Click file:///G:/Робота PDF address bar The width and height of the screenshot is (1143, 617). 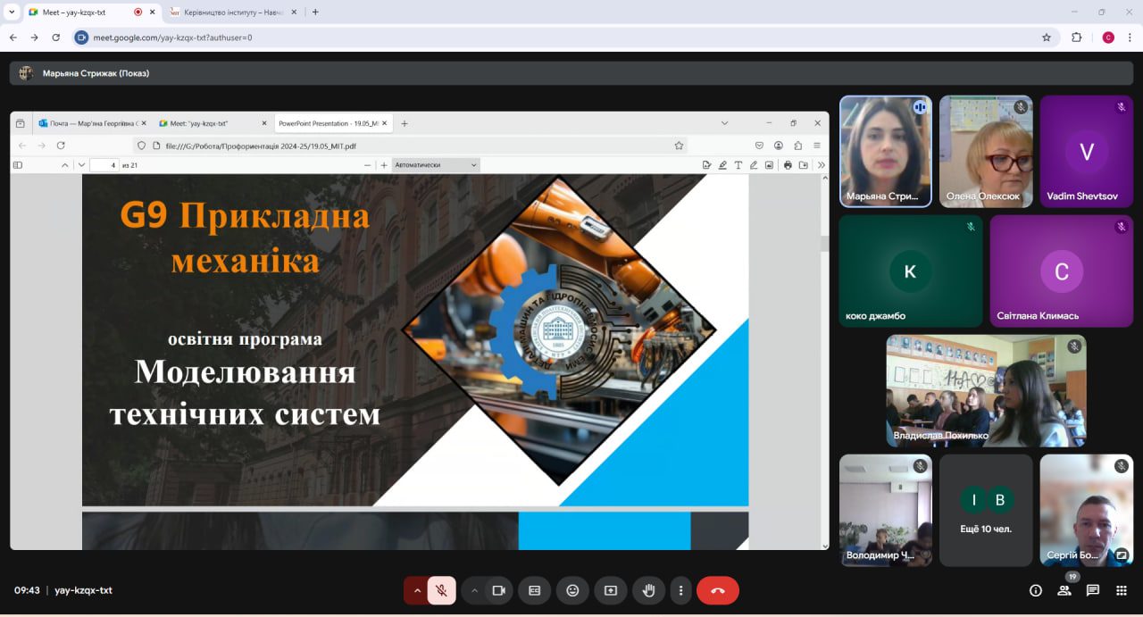(x=411, y=145)
